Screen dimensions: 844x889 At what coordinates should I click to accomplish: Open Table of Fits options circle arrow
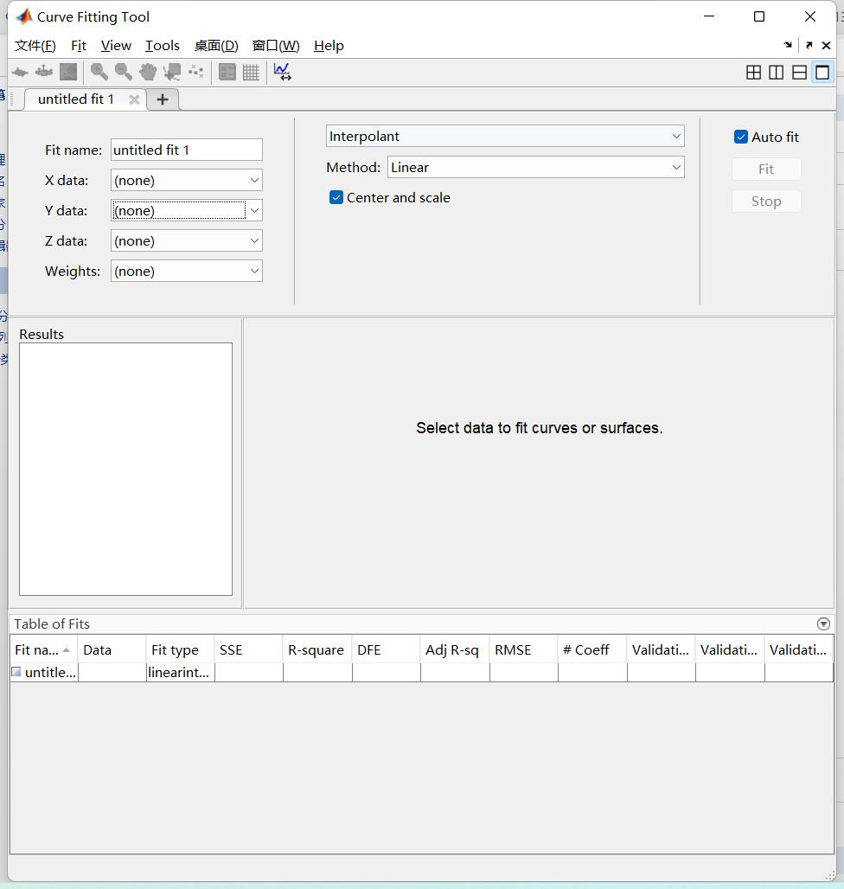[x=823, y=624]
